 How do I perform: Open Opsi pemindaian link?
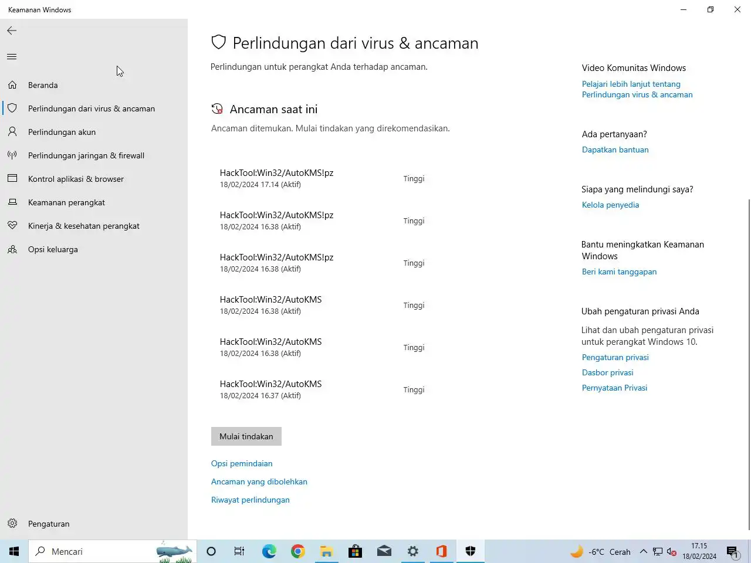pos(242,463)
